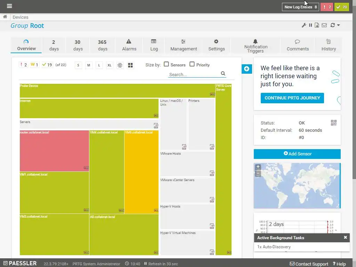The height and width of the screenshot is (267, 356).
Task: Click Linux / macOS / Unix group icon
Action: [x=184, y=147]
